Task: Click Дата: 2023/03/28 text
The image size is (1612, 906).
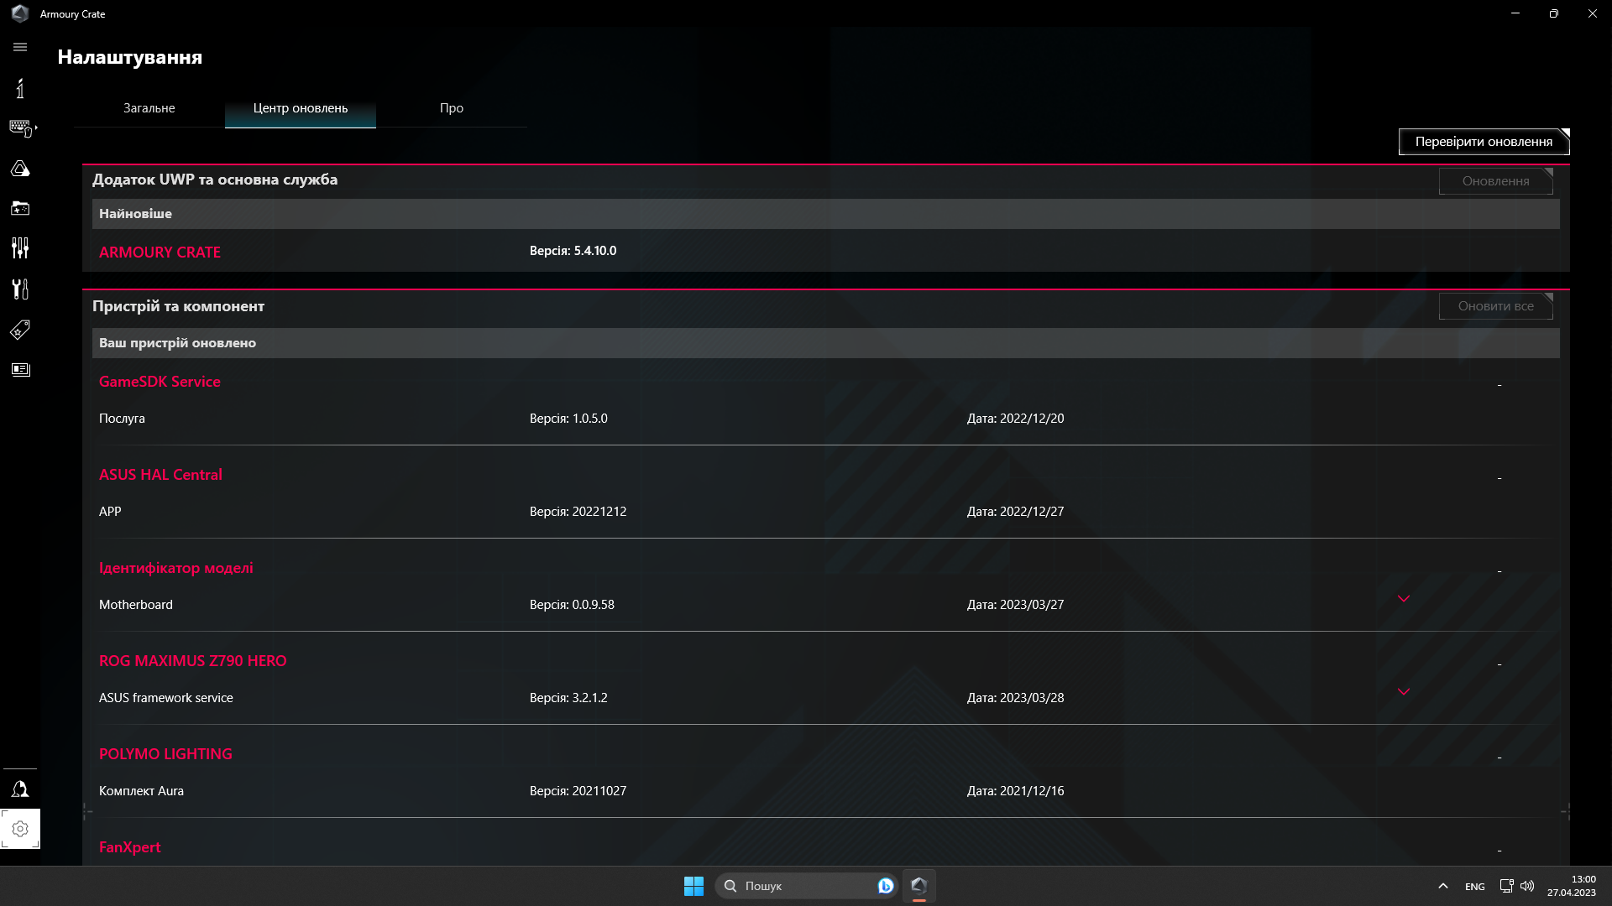Action: 1015,698
